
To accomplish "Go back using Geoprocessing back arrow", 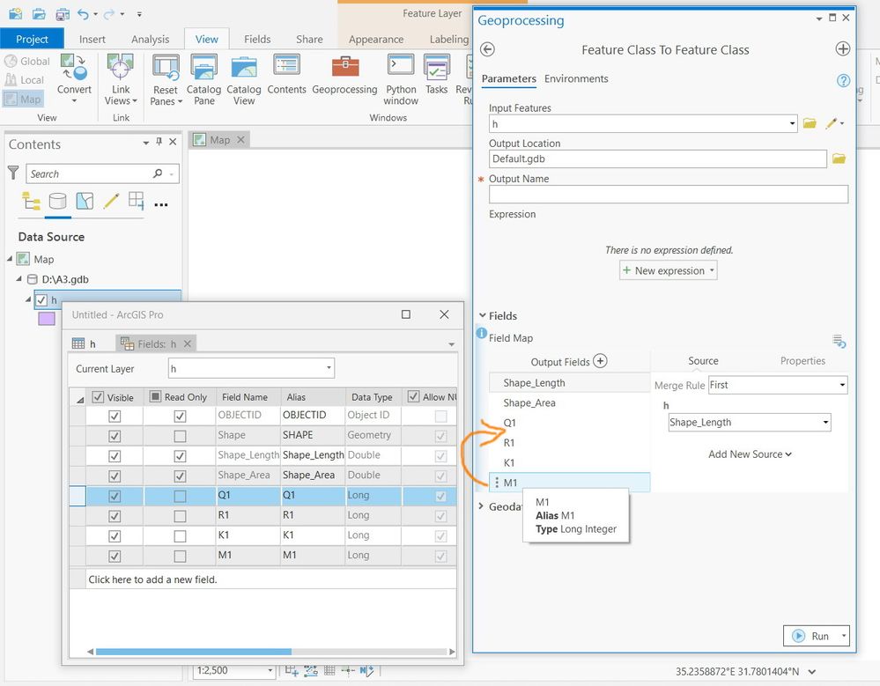I will 488,50.
